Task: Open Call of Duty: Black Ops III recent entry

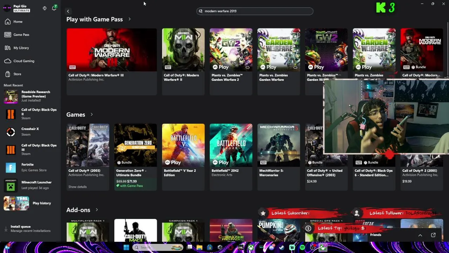Action: 31,149
